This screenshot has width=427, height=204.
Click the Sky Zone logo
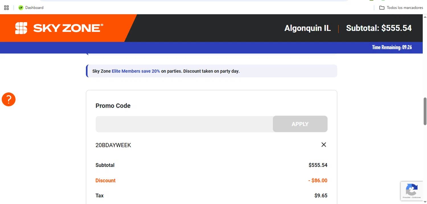point(59,28)
